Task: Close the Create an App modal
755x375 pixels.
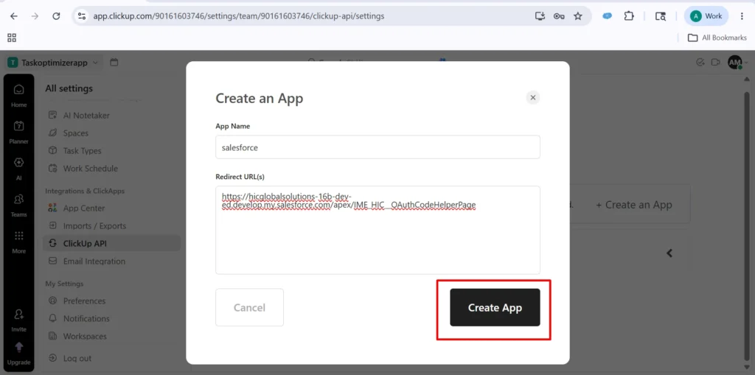Action: point(532,98)
